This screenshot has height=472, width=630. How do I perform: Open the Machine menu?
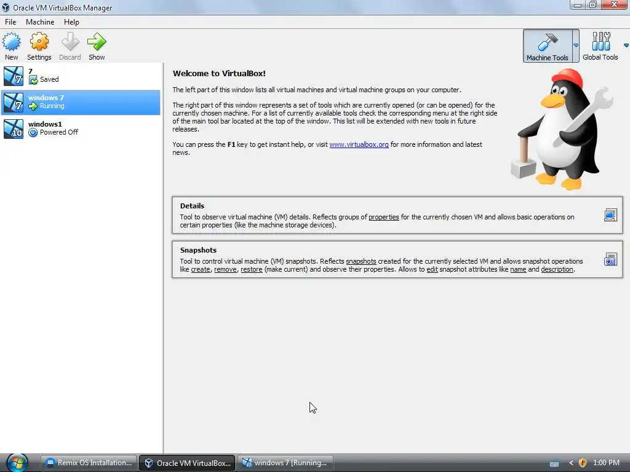tap(40, 22)
